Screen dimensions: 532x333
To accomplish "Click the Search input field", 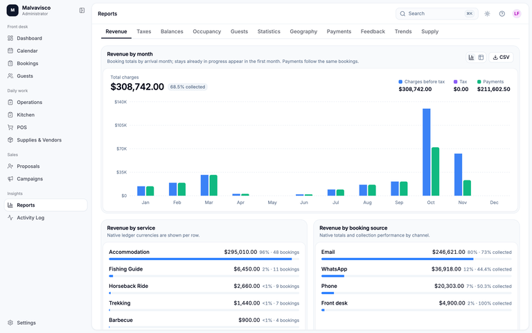I will 436,14.
